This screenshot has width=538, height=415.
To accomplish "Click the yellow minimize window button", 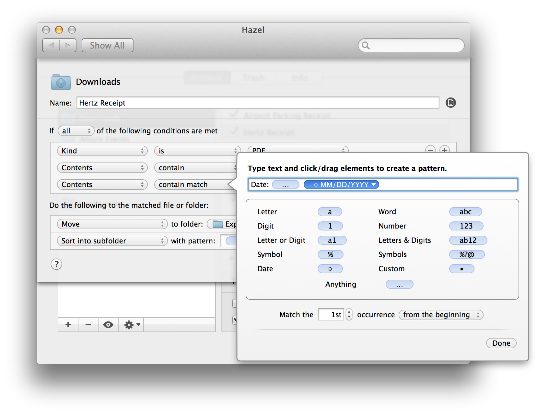I will click(59, 30).
